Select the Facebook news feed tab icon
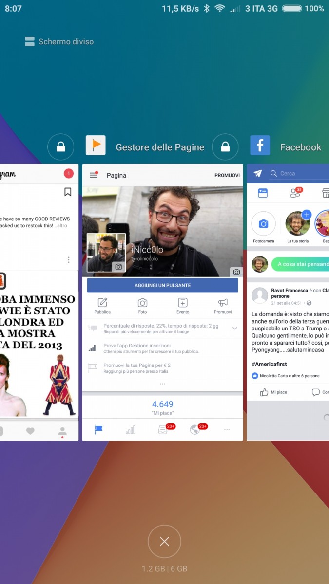 click(x=263, y=193)
